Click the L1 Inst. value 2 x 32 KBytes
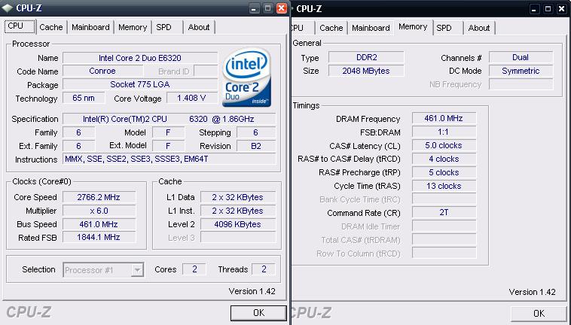 click(238, 211)
